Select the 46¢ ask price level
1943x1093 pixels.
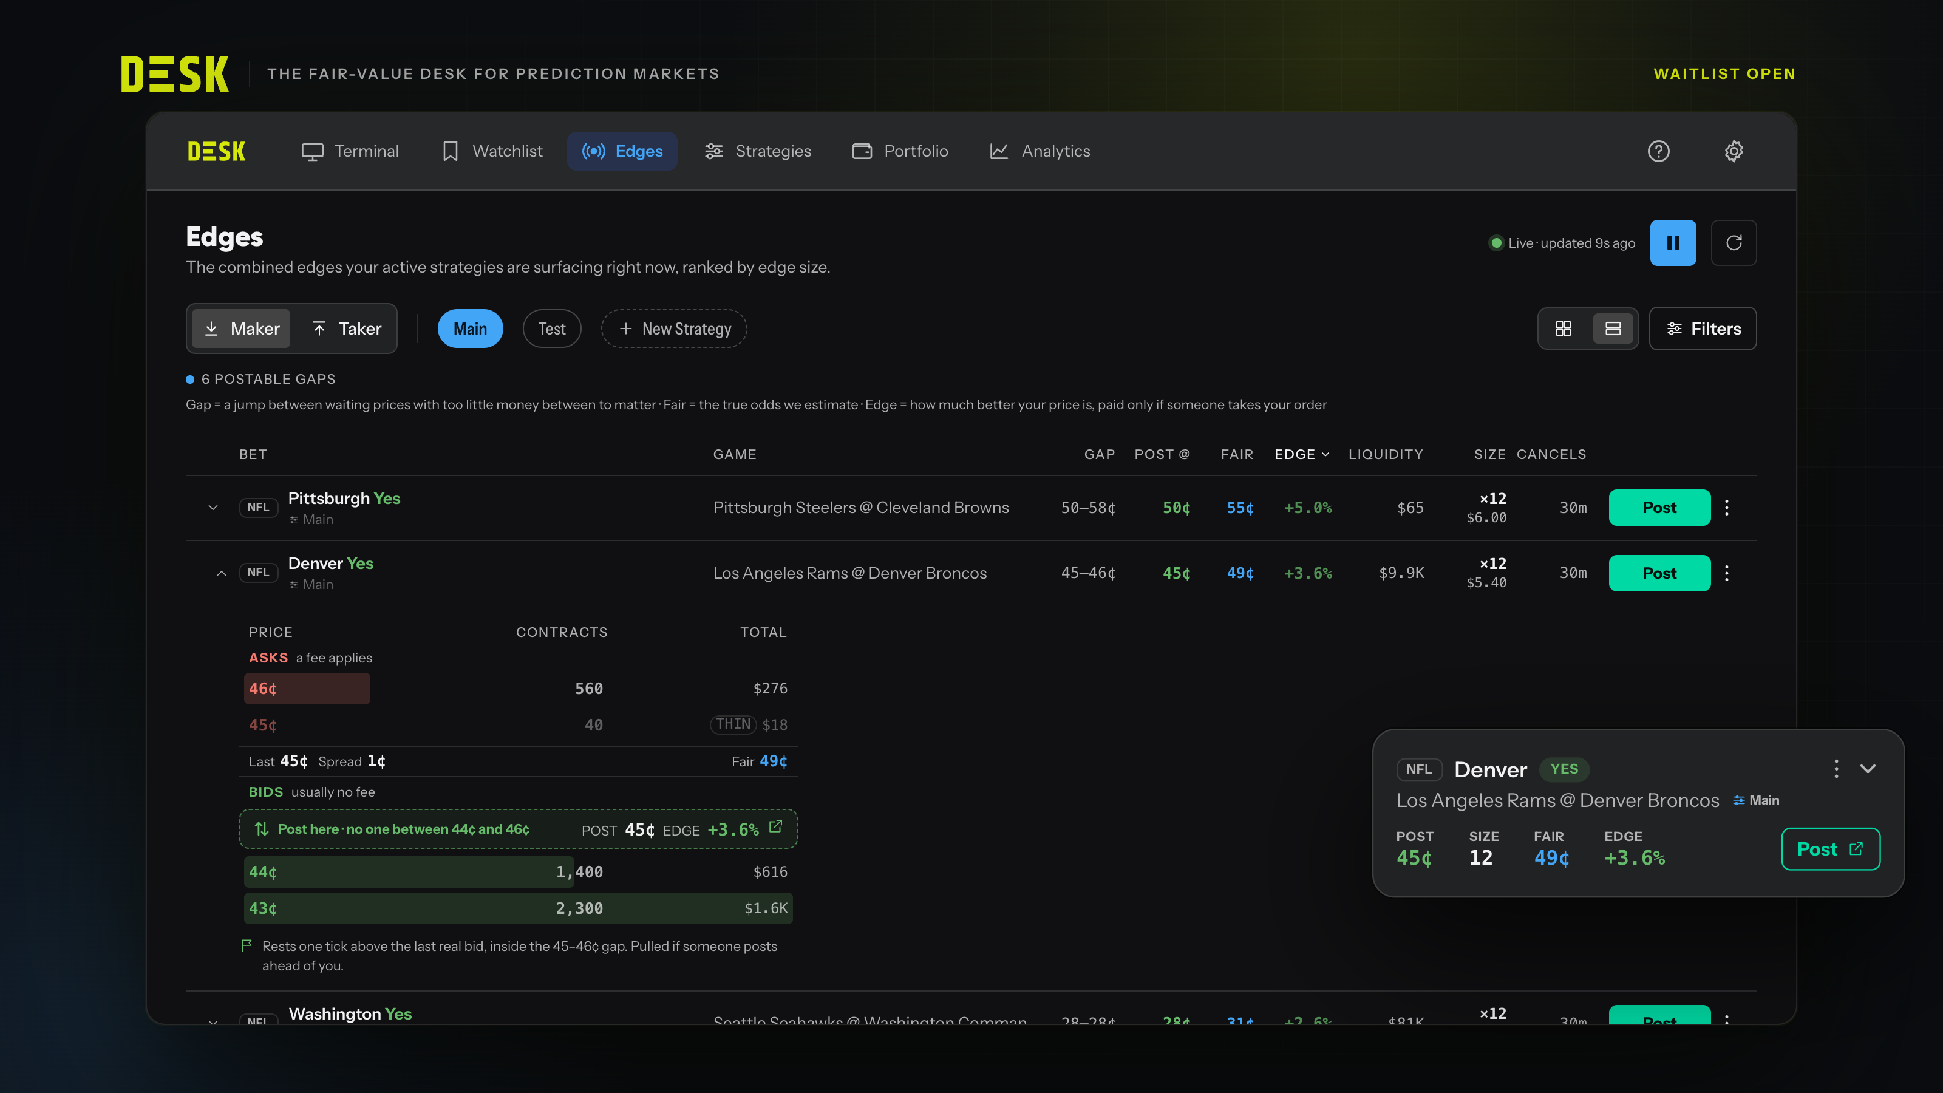pos(517,689)
